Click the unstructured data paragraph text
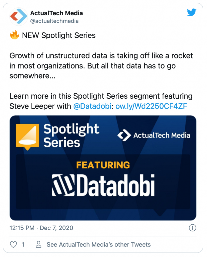 (x=101, y=66)
